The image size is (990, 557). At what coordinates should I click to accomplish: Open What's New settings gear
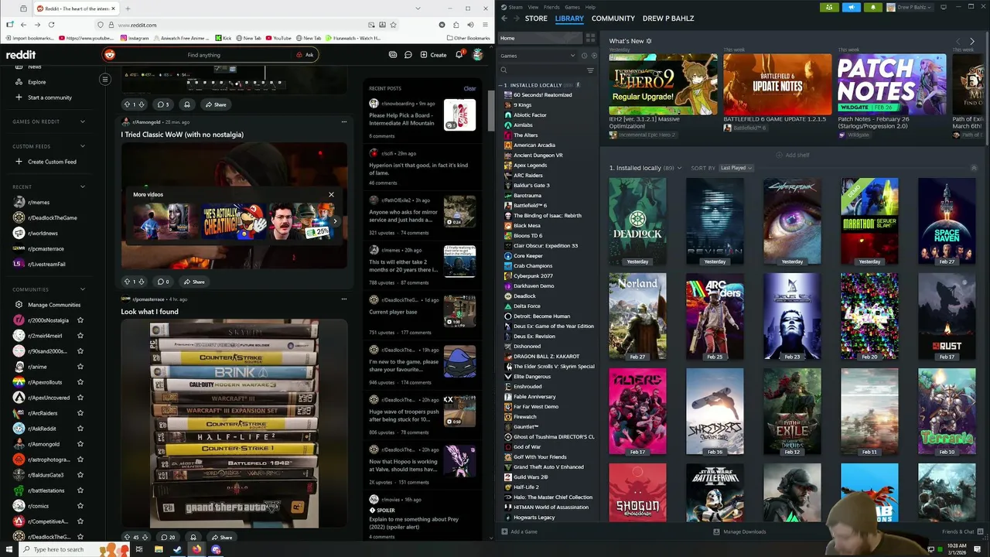click(x=649, y=41)
